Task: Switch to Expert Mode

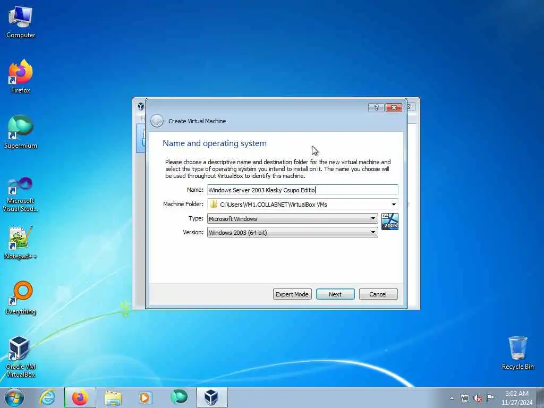Action: pyautogui.click(x=292, y=294)
